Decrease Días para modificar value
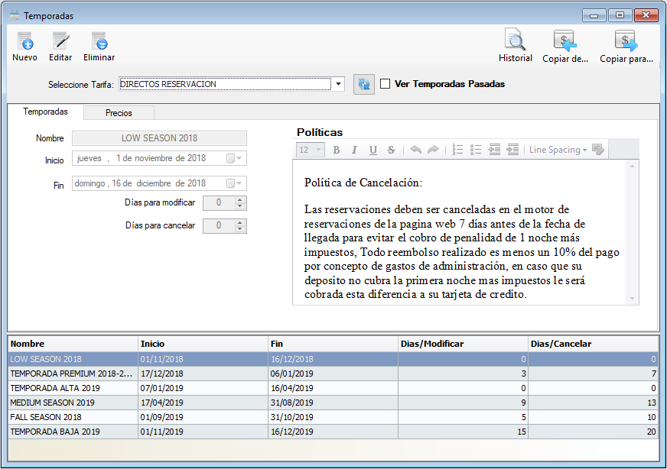667x469 pixels. coord(240,206)
